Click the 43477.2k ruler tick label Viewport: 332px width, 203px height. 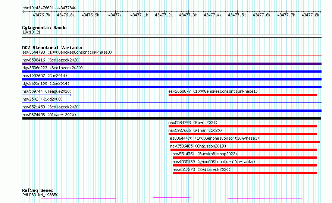coord(164,15)
